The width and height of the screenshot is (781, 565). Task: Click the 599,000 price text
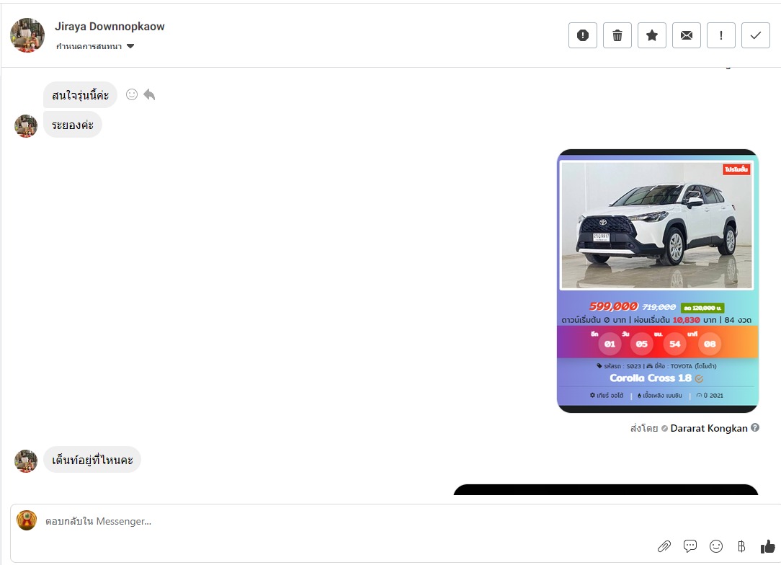point(613,306)
